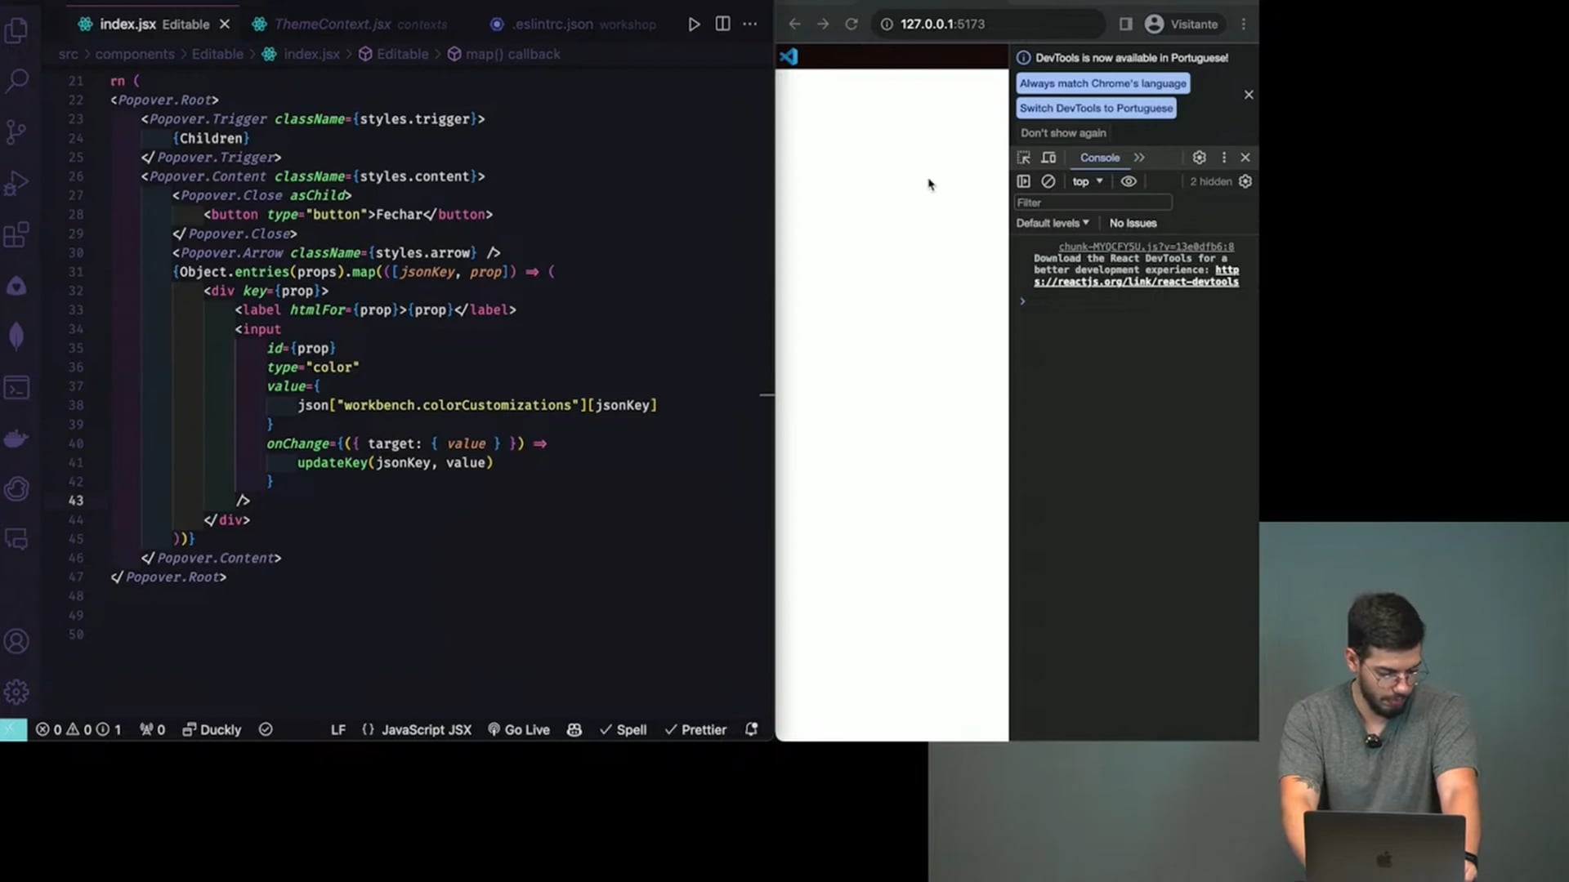Open the top context dropdown
Image resolution: width=1569 pixels, height=882 pixels.
coord(1088,181)
